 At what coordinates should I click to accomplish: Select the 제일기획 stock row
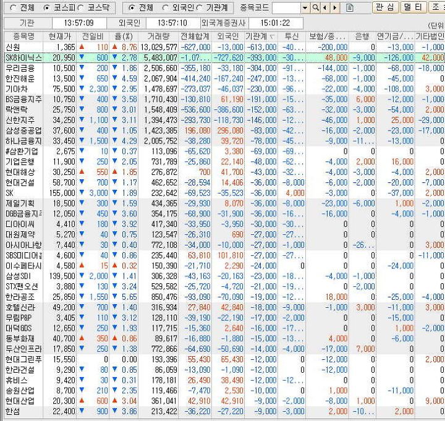point(224,203)
